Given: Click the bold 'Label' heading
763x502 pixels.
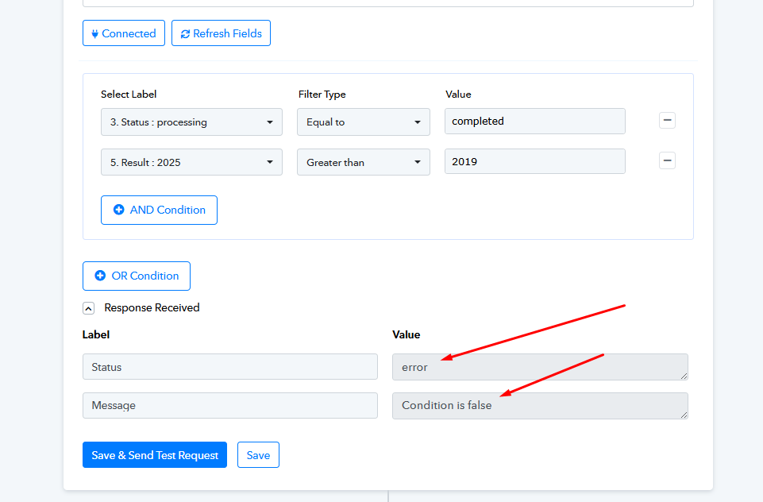Looking at the screenshot, I should pyautogui.click(x=96, y=334).
